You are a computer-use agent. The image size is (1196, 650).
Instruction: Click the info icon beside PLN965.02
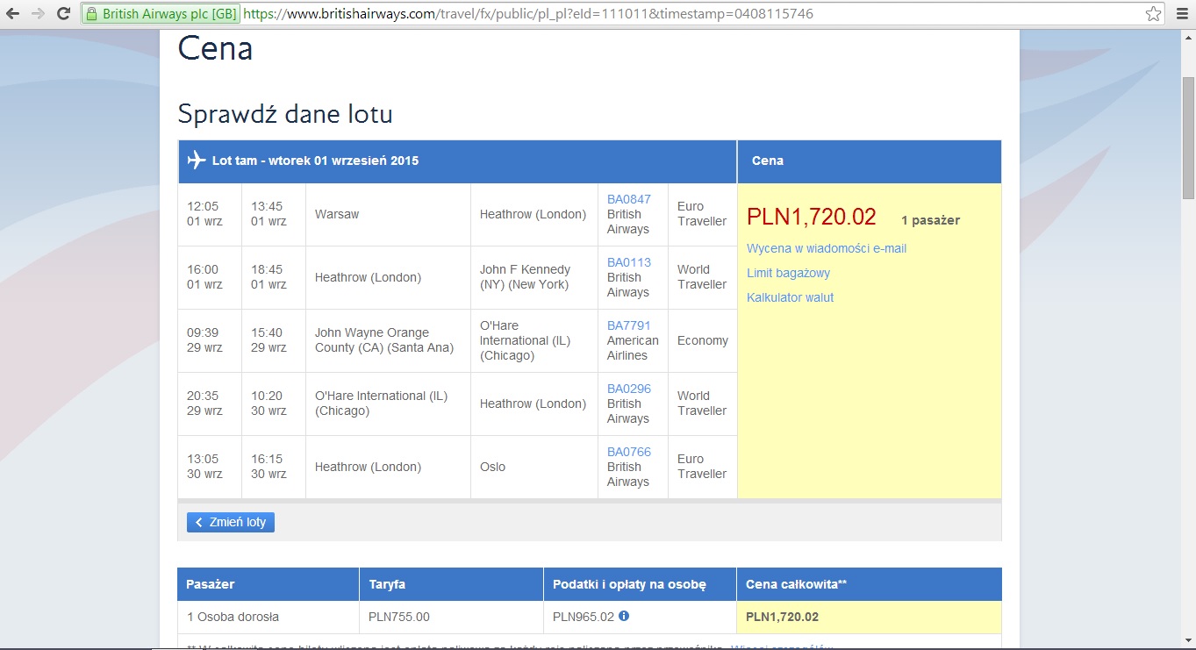point(624,616)
